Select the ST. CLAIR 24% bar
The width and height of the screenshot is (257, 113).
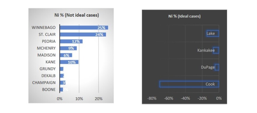click(83, 34)
